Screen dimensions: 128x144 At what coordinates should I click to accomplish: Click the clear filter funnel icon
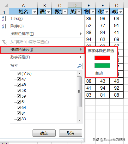4,42
